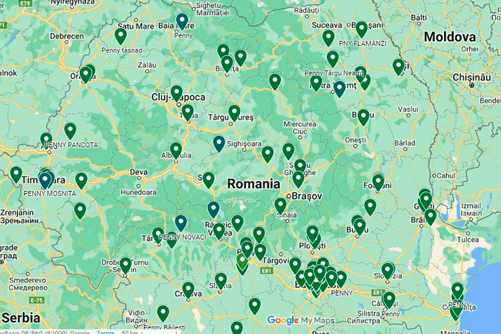
Task: Select the green pin at Cluj-Napoca
Action: (177, 93)
